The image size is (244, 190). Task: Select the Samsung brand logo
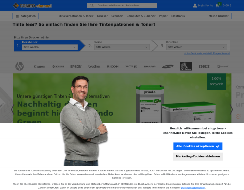[x=168, y=66]
